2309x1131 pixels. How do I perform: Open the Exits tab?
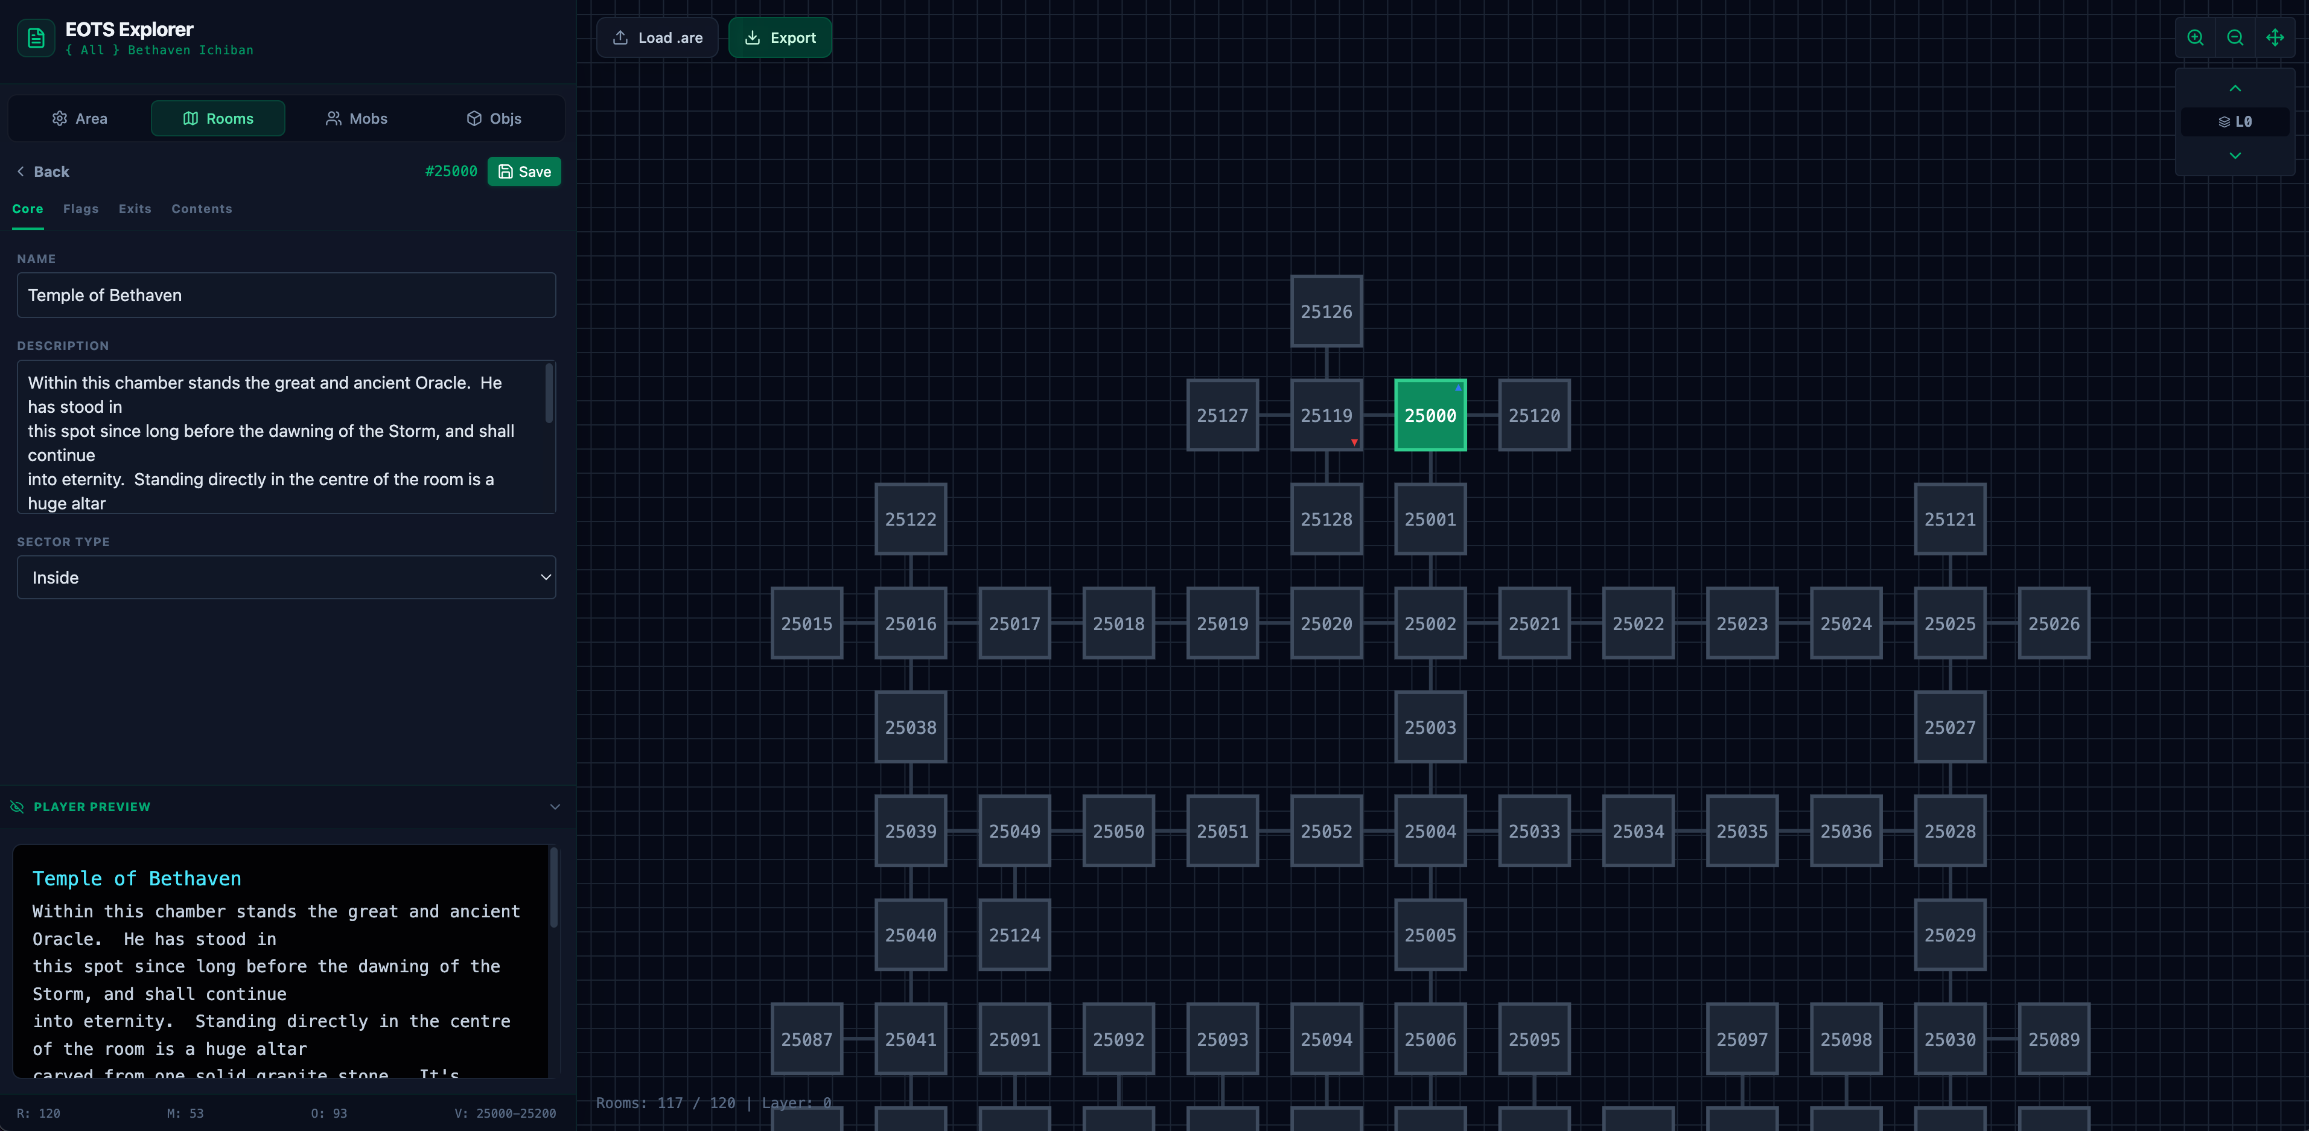coord(135,209)
